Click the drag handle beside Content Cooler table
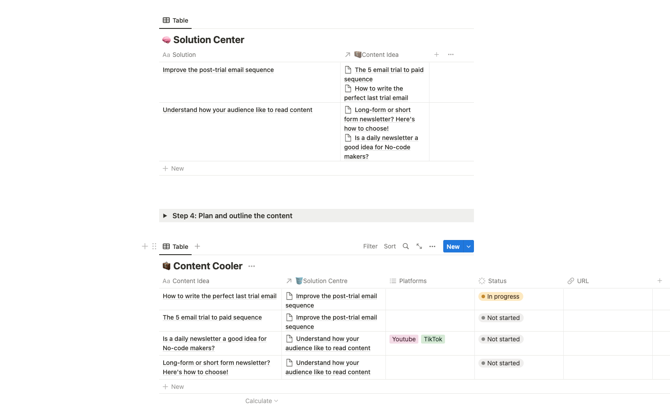Image resolution: width=670 pixels, height=408 pixels. click(154, 246)
